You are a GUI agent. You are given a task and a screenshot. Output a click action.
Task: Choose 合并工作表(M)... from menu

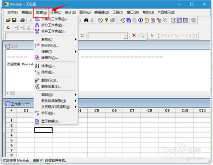click(56, 31)
